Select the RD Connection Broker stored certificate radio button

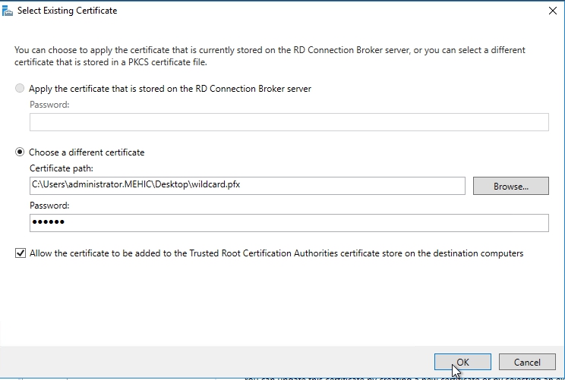click(x=20, y=89)
